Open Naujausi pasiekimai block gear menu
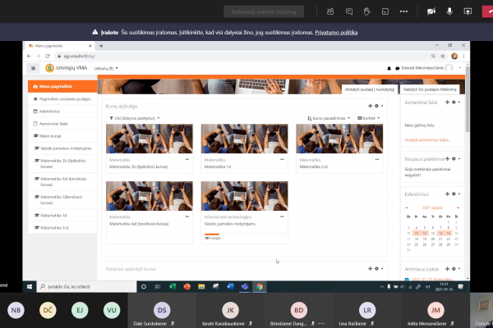This screenshot has height=328, width=493. (455, 159)
